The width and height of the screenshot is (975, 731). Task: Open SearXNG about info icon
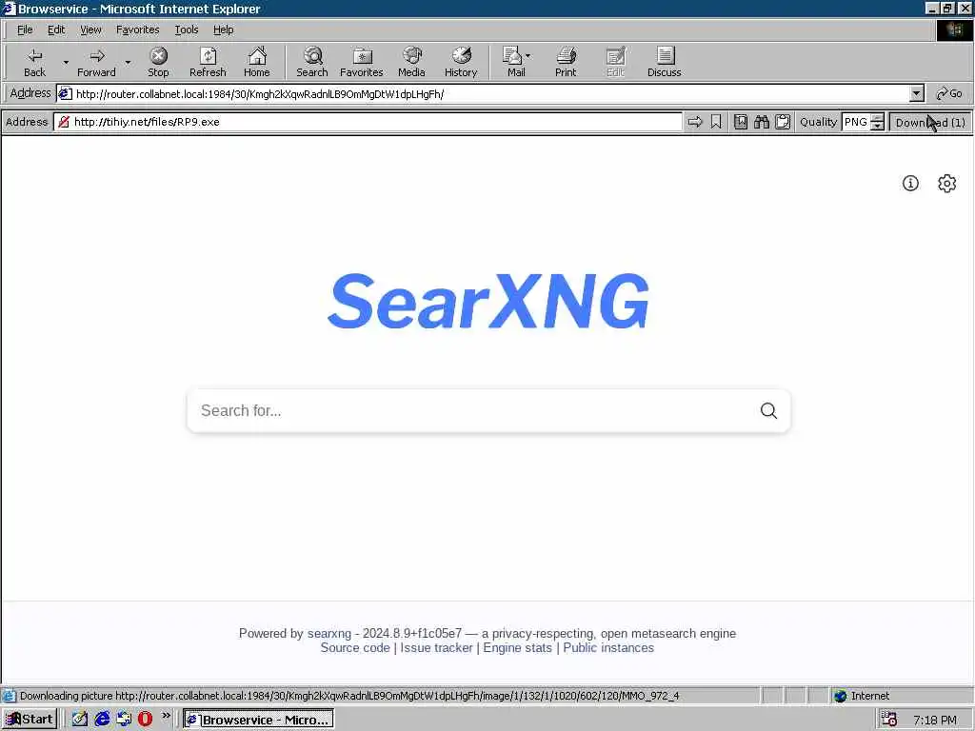pyautogui.click(x=910, y=184)
